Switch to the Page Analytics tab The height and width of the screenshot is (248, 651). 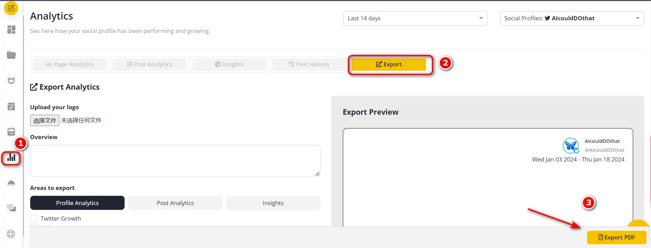[70, 64]
